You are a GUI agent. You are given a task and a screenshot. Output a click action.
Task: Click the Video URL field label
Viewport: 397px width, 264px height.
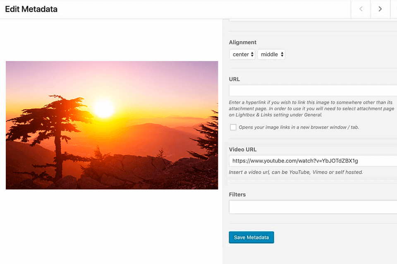click(243, 149)
